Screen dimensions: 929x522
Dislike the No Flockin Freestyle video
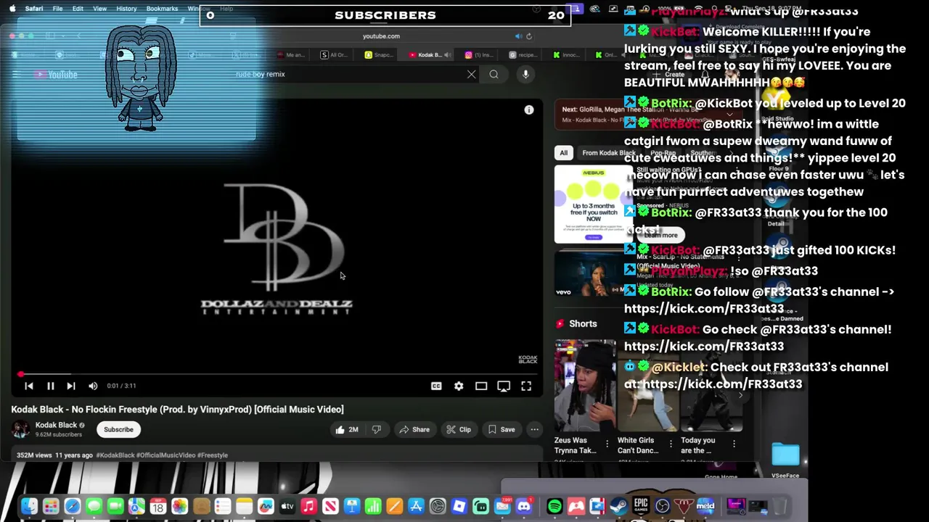pyautogui.click(x=376, y=429)
